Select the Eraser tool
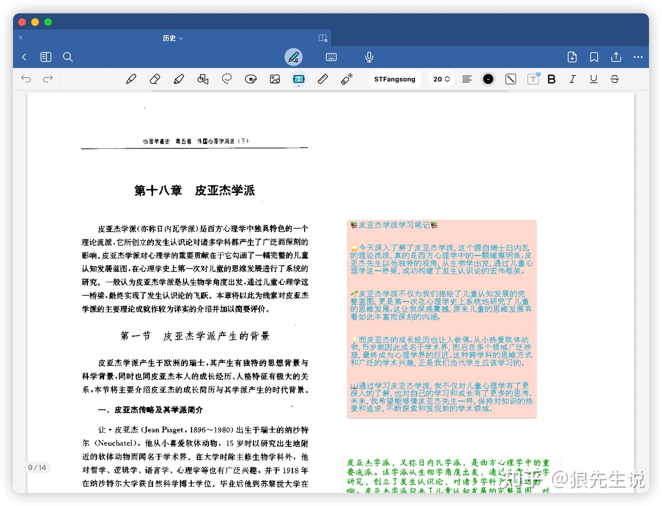The image size is (662, 506). (155, 79)
